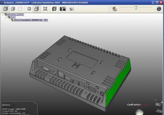Select shaded gray cube display mode

click(13, 9)
